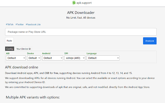Image resolution: width=165 pixels, height=103 pixels.
Task: Select the #TikTok quick tag
Action: coord(10,24)
